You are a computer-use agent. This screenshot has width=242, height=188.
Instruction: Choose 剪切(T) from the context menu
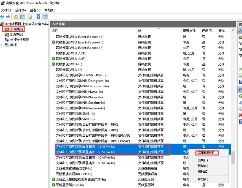[x=202, y=160]
